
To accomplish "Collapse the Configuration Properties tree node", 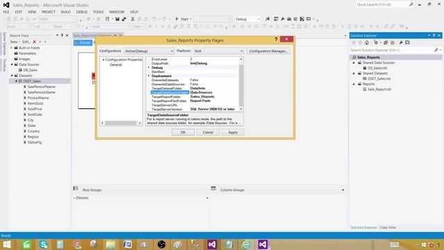I will [x=103, y=60].
